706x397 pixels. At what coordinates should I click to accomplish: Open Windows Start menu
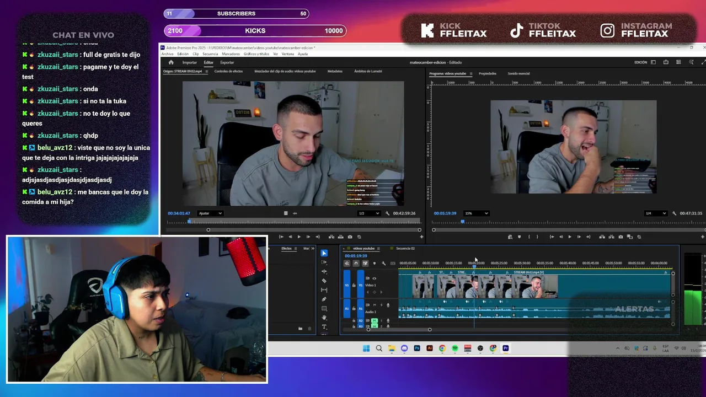[x=366, y=348]
